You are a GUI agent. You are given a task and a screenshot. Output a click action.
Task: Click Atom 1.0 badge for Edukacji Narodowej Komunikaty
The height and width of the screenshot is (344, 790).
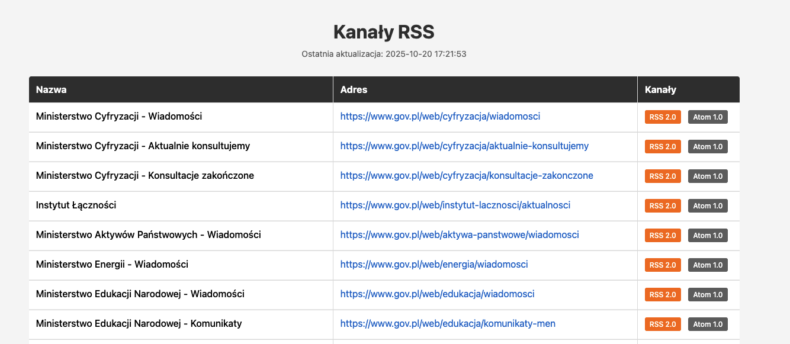[708, 324]
